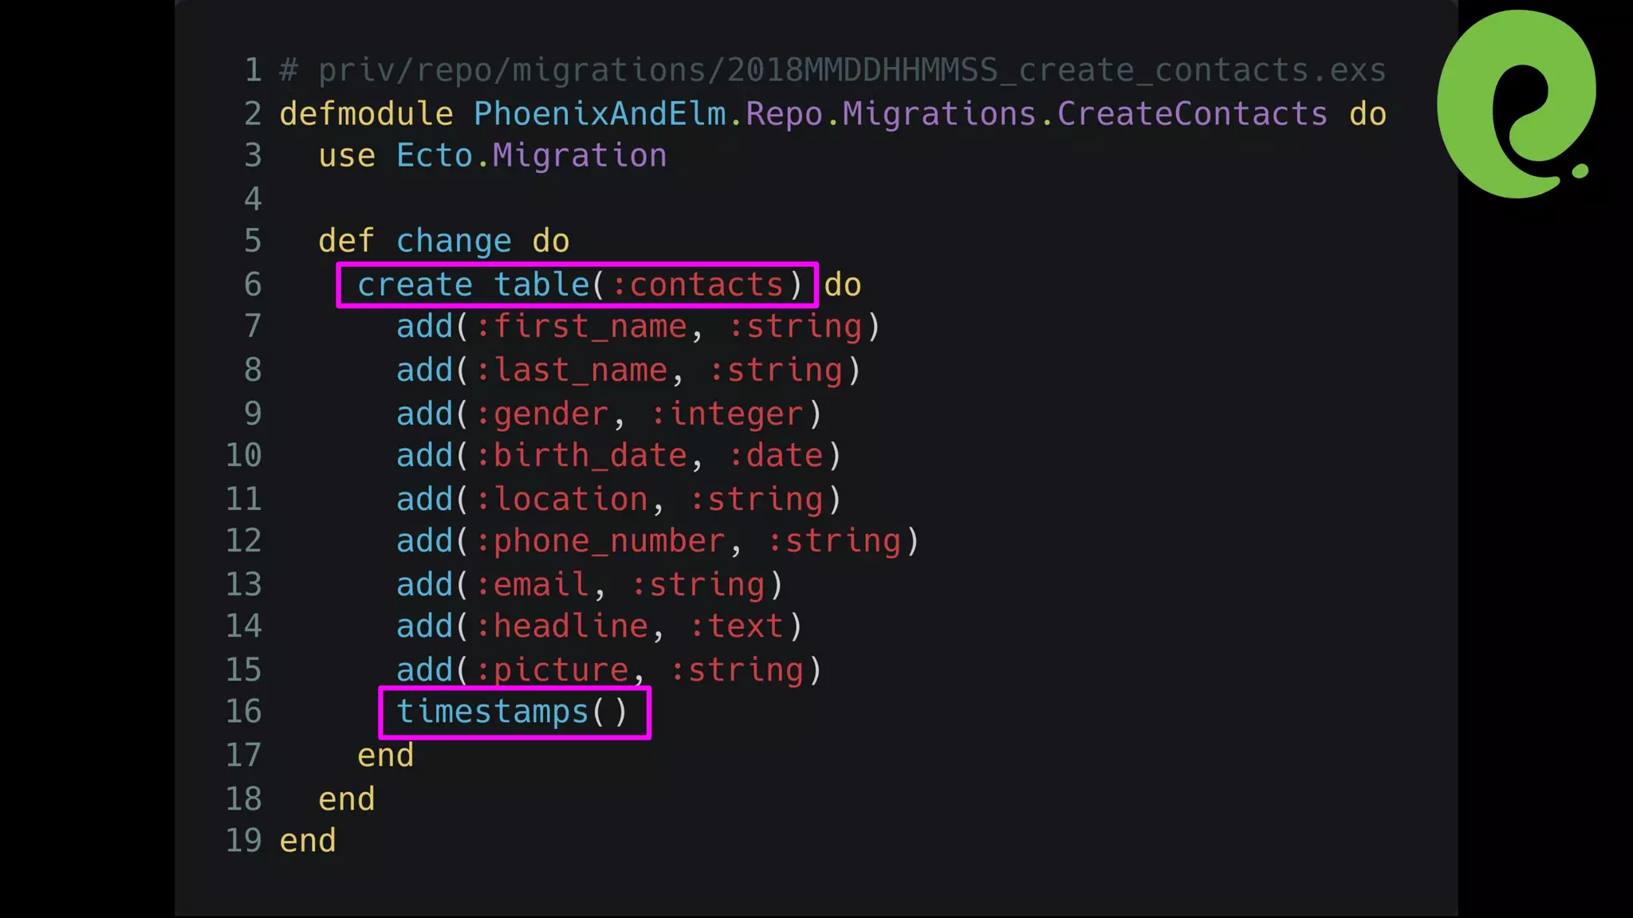1633x918 pixels.
Task: Click the :integer type atom
Action: (x=727, y=414)
